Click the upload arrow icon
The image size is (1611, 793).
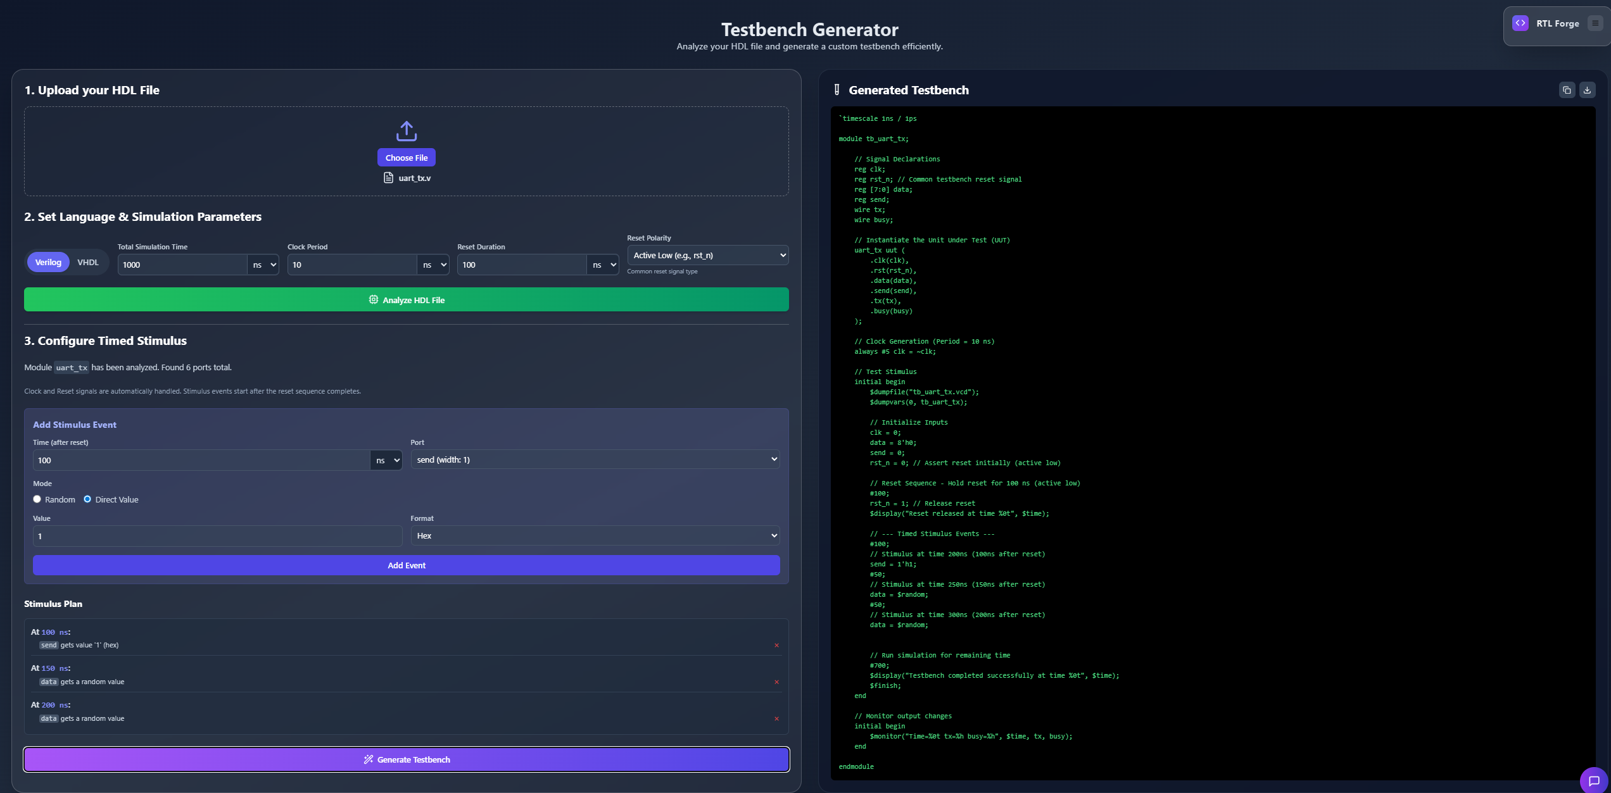tap(407, 131)
